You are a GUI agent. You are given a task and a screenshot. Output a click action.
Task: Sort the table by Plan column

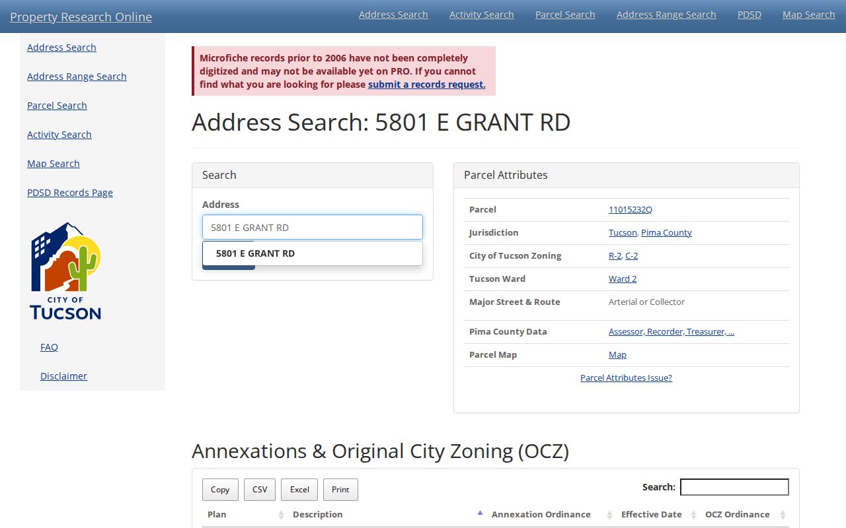pyautogui.click(x=245, y=515)
